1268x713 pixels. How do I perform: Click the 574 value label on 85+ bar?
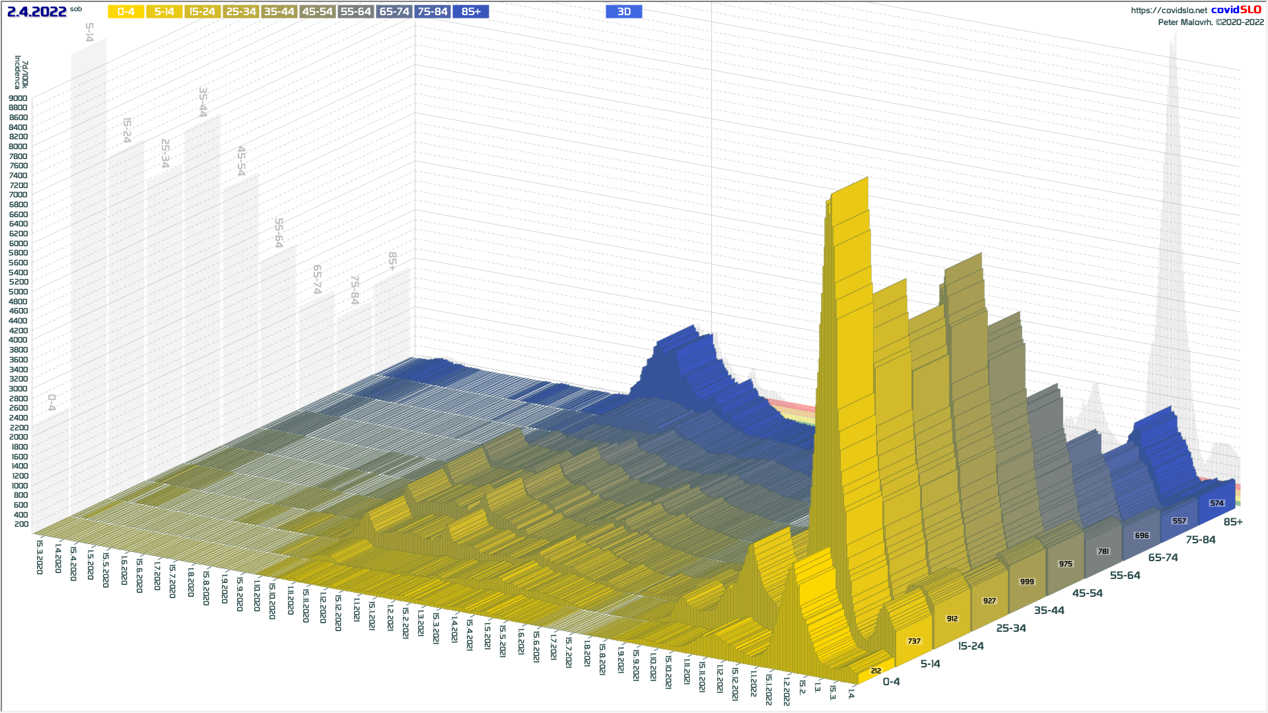(x=1216, y=503)
